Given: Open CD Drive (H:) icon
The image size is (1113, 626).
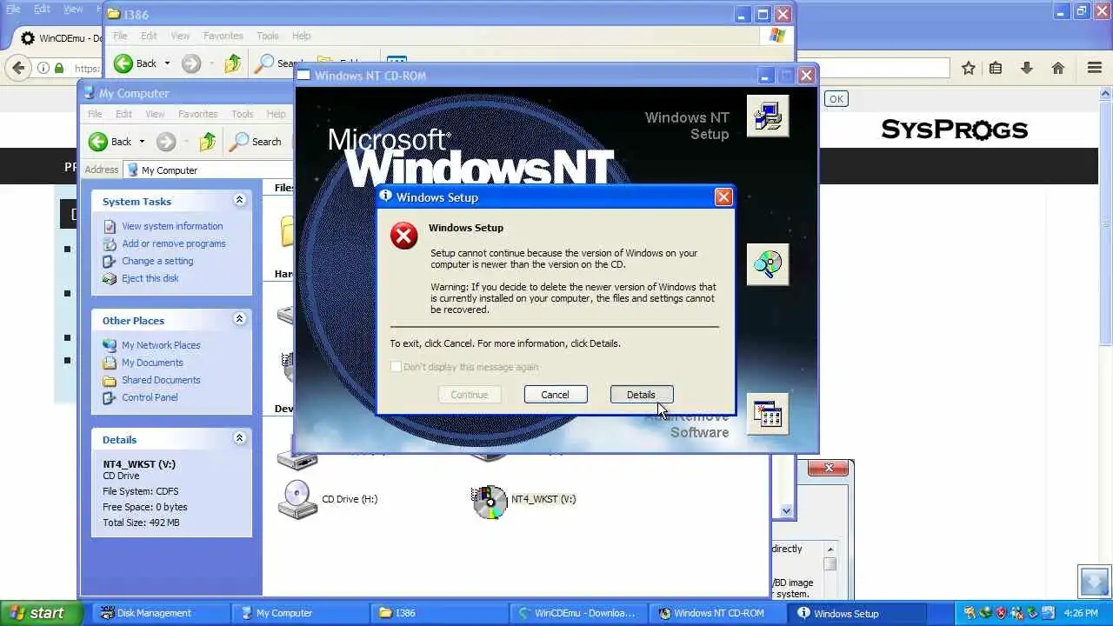Looking at the screenshot, I should point(297,500).
